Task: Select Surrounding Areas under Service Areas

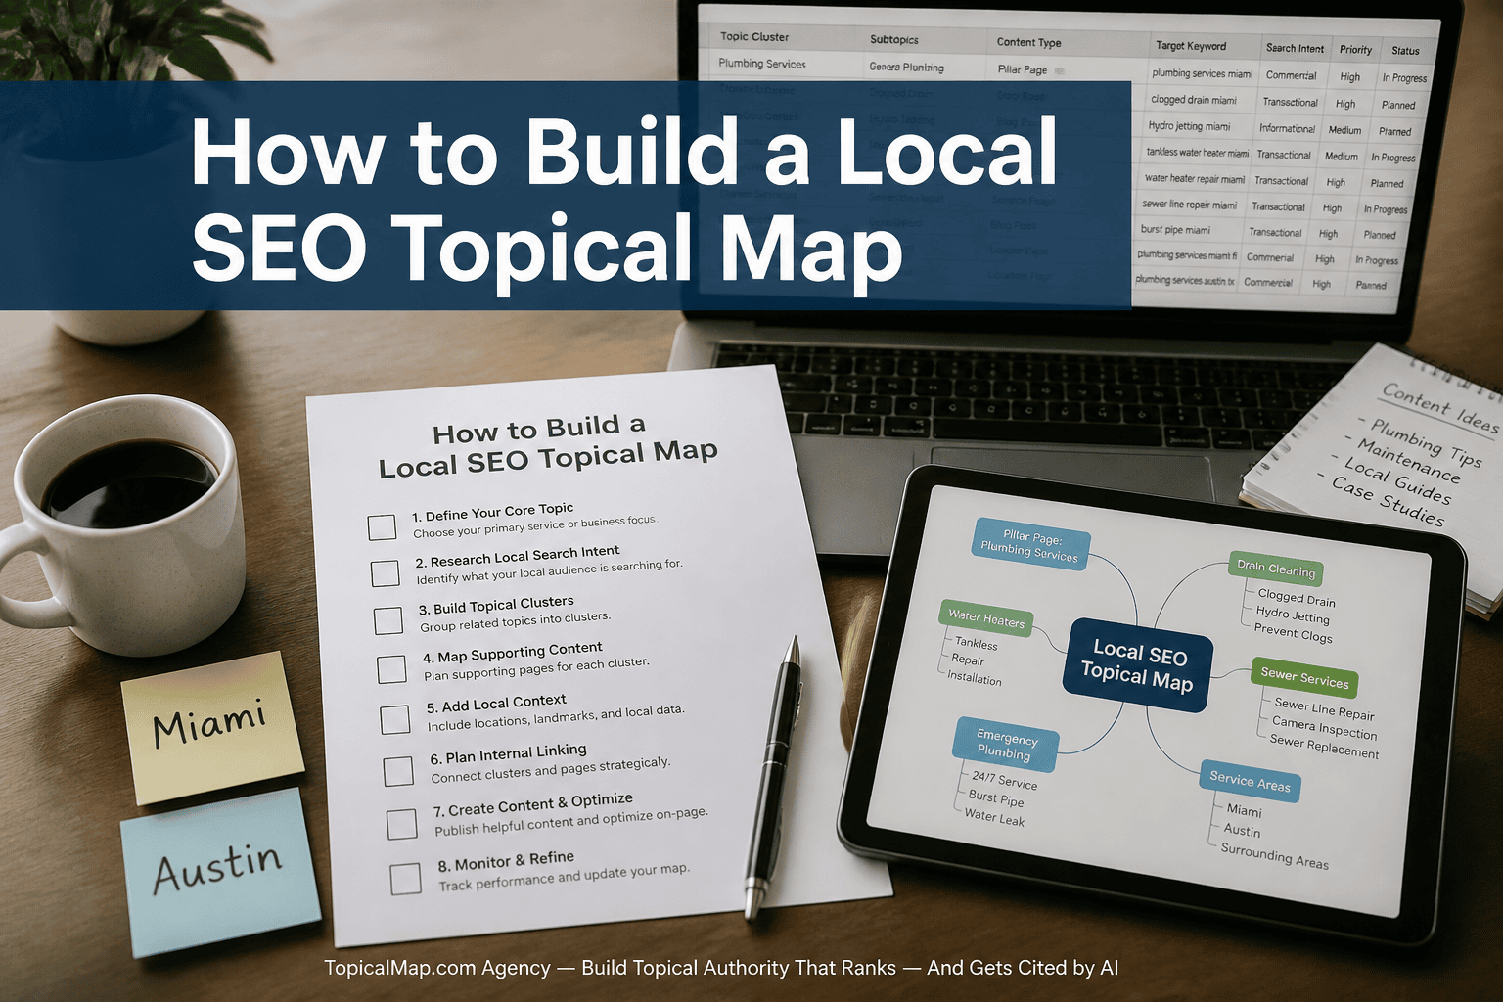Action: (x=1274, y=855)
